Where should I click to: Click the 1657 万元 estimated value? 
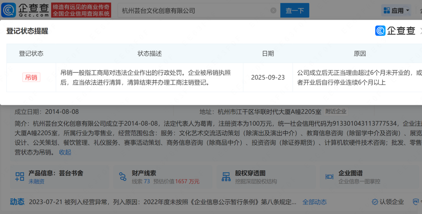187,182
